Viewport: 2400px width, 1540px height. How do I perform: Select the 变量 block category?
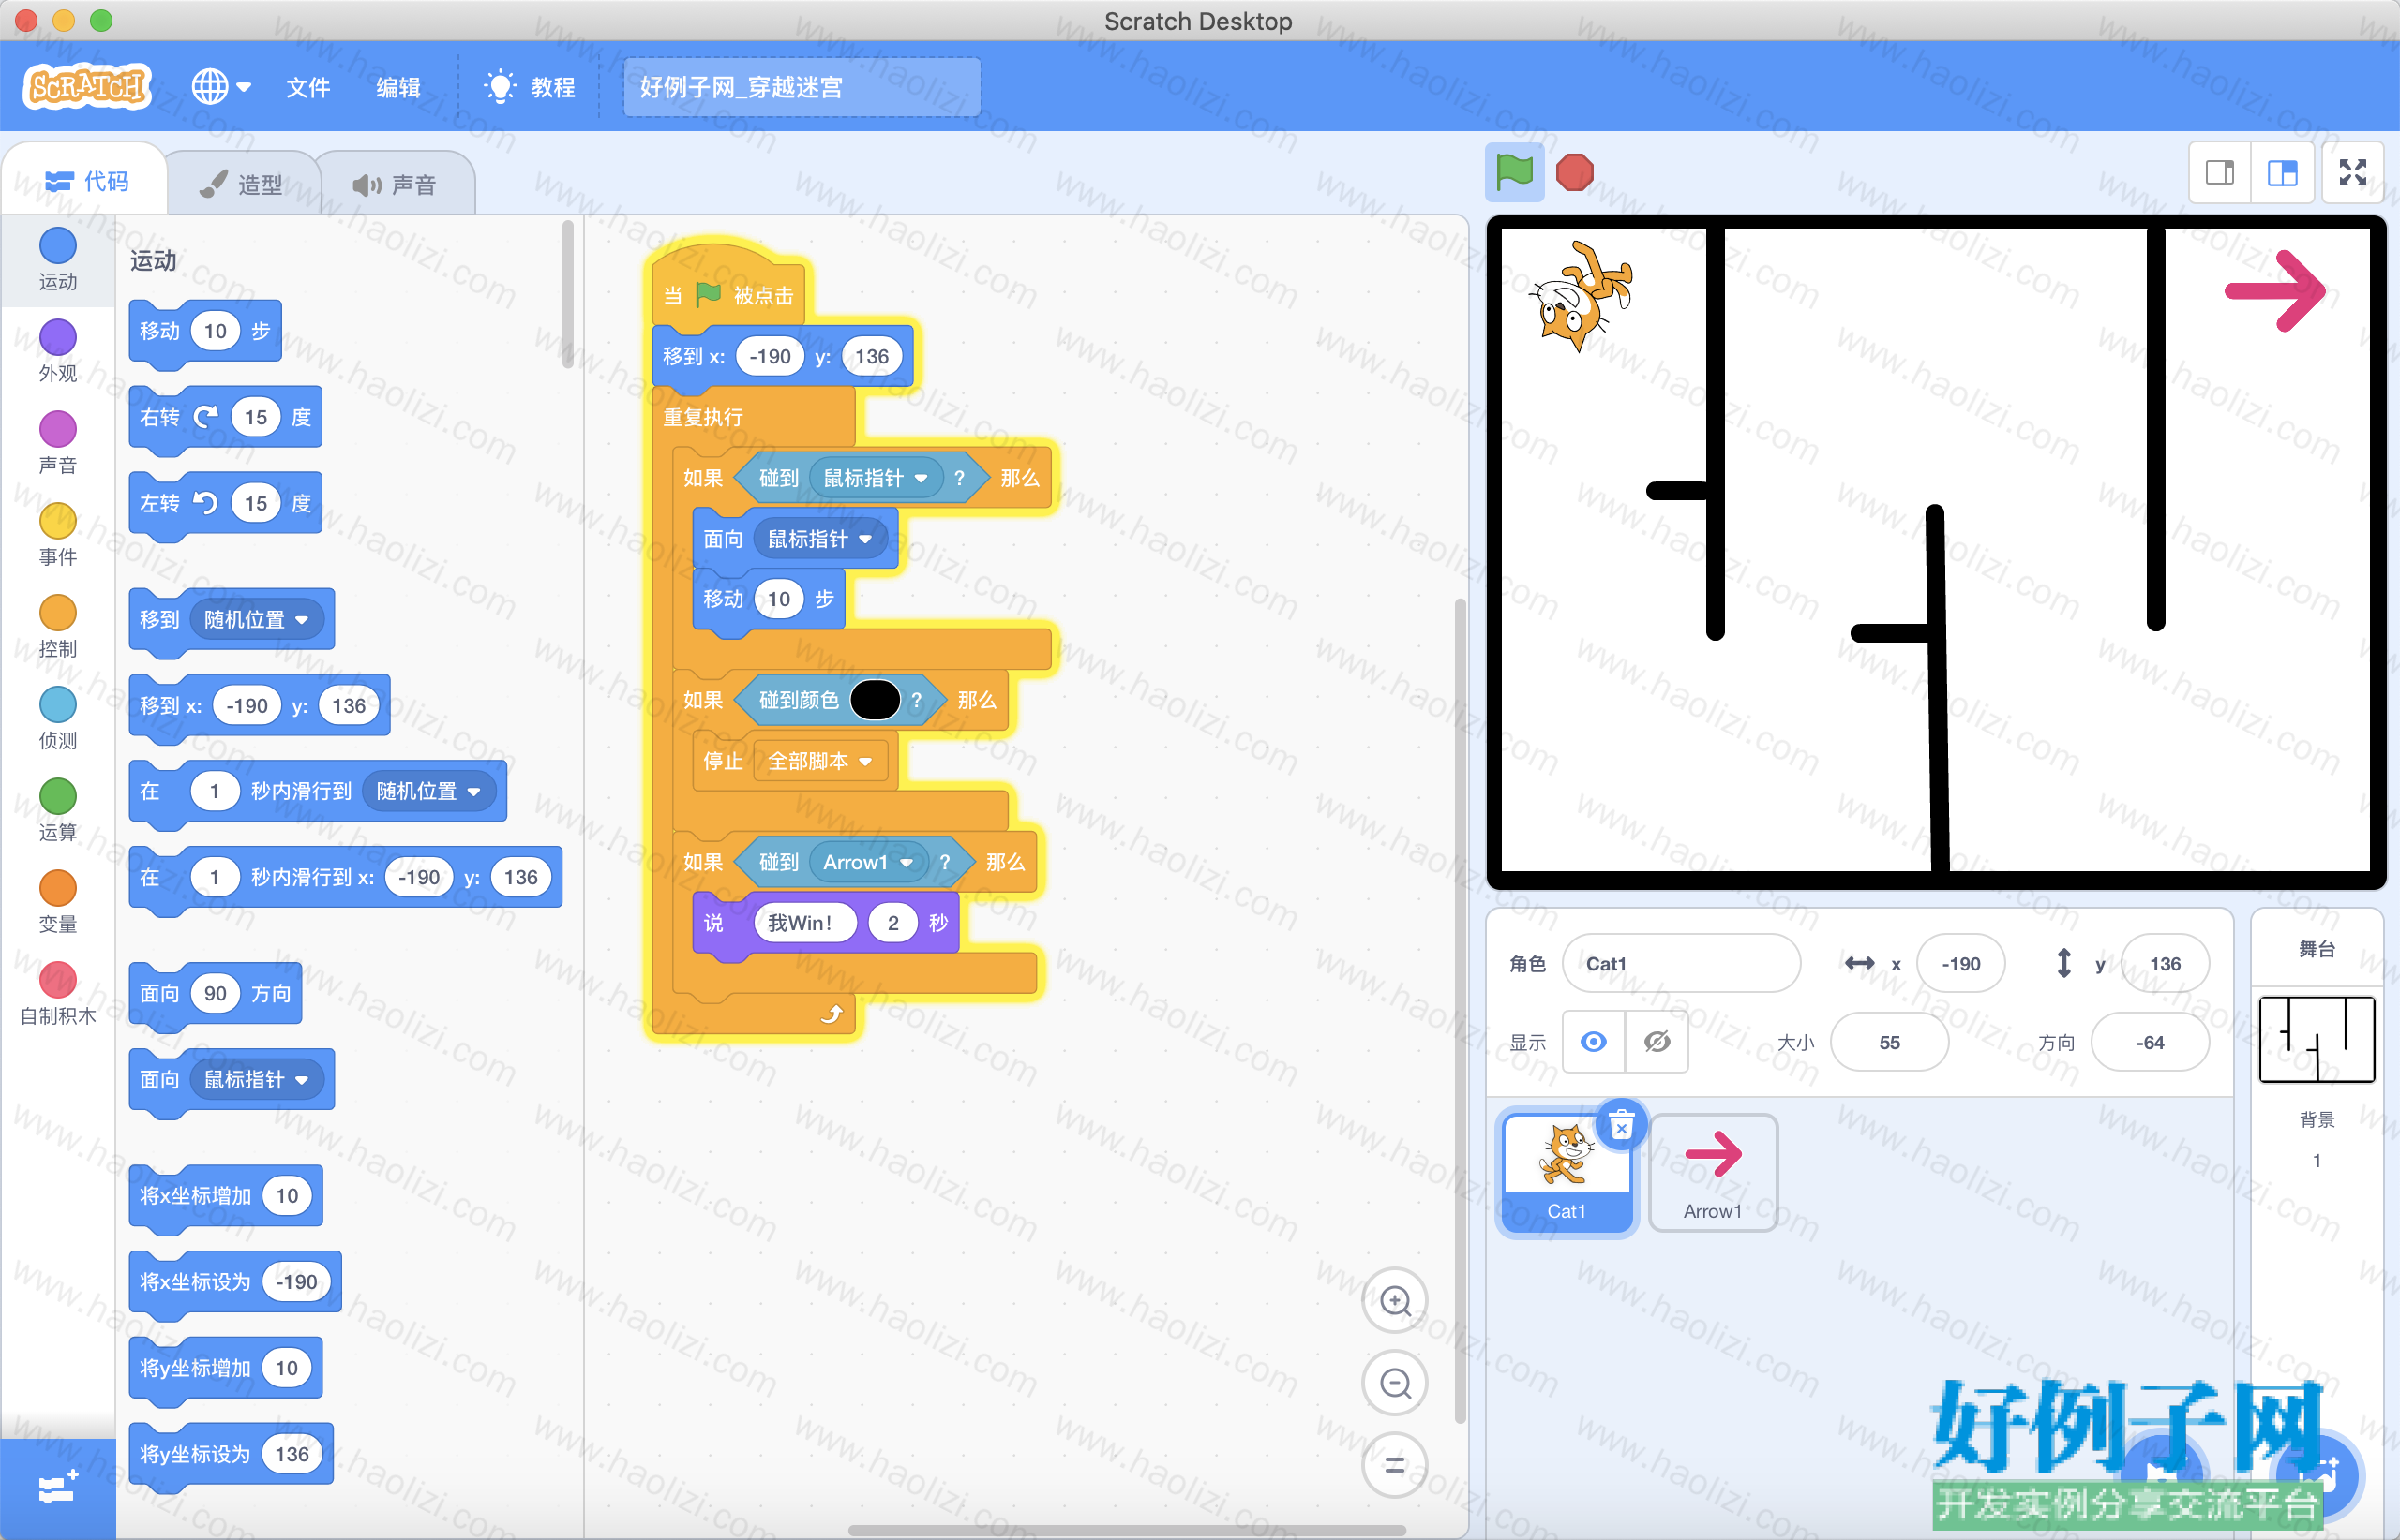click(x=58, y=902)
